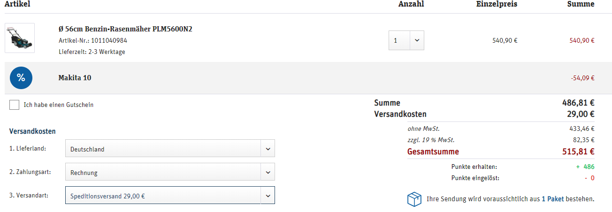Tick the "Ich habe einen Gutschein" checkbox
The height and width of the screenshot is (212, 612).
tap(15, 105)
